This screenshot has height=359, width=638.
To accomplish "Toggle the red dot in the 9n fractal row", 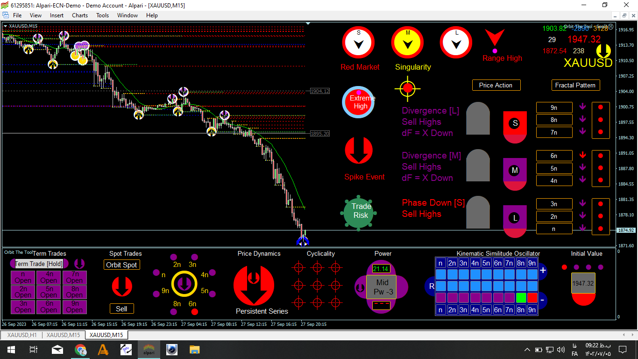I will pos(601,108).
